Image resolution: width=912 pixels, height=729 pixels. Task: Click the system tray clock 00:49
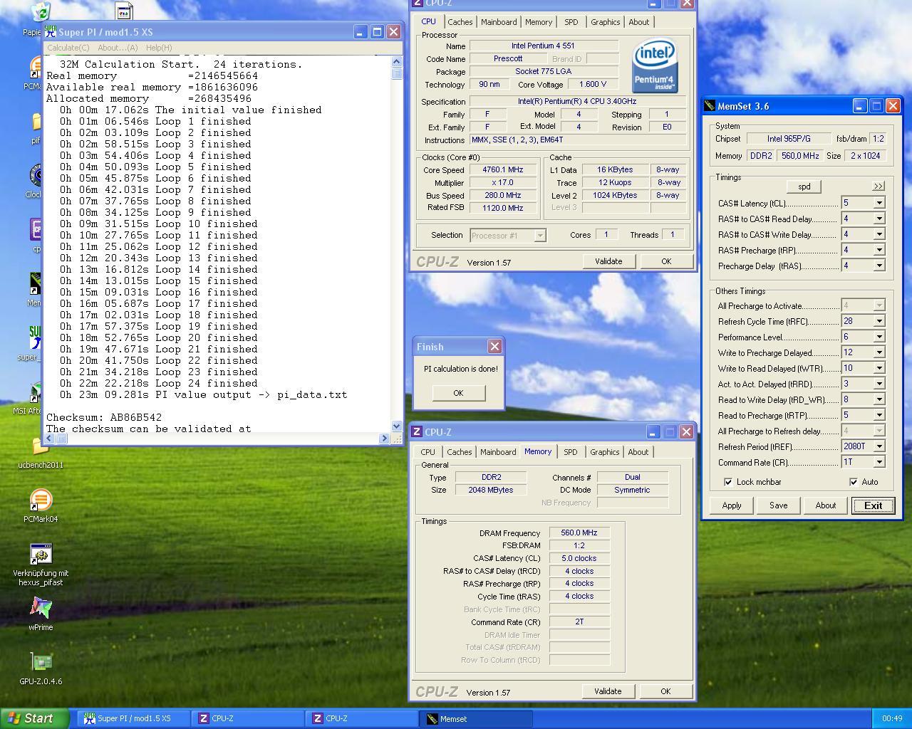coord(891,719)
